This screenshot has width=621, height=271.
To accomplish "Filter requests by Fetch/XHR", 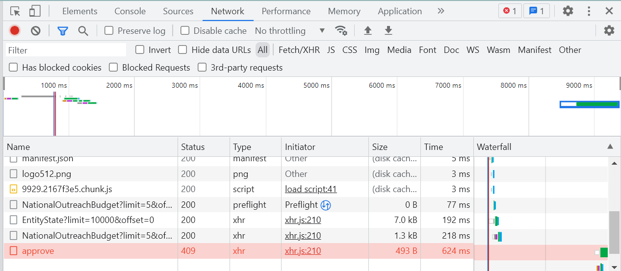I will (299, 49).
